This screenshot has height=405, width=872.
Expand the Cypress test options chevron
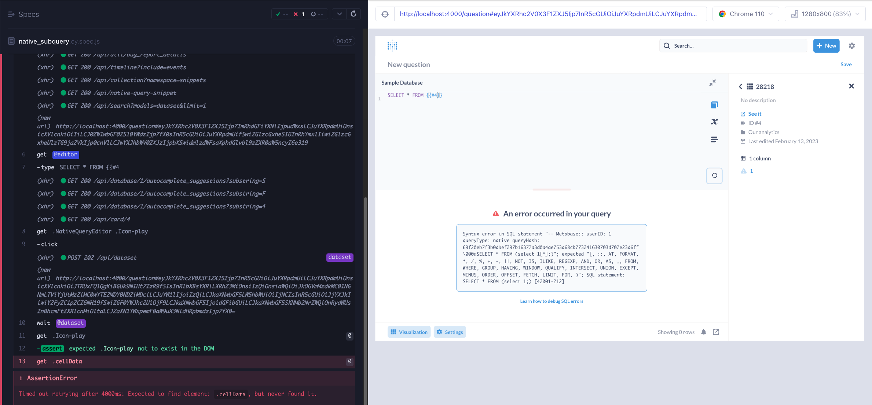(x=340, y=14)
